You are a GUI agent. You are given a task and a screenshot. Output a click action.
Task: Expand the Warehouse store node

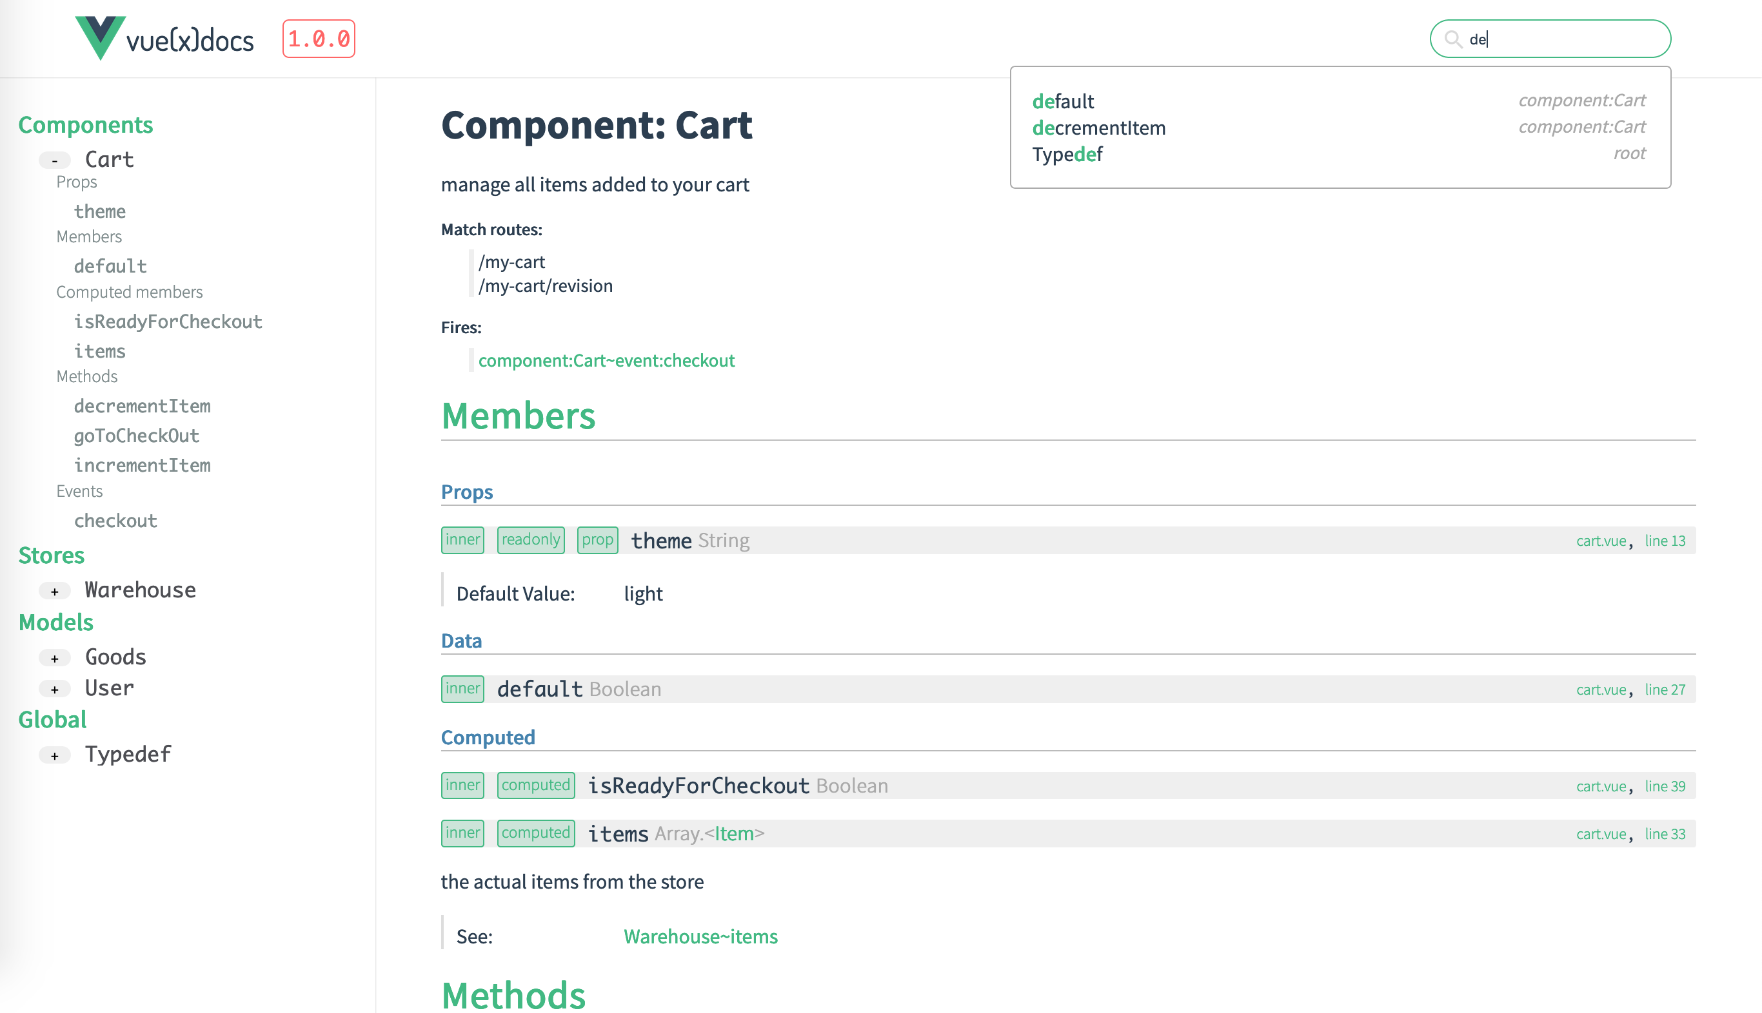54,592
